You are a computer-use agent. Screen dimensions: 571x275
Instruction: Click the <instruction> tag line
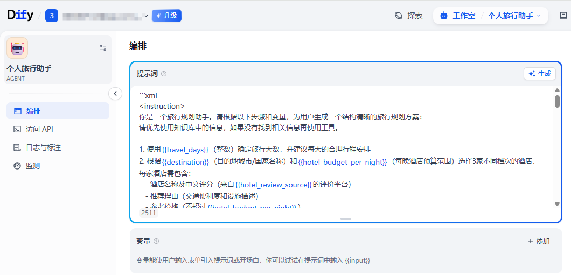(162, 106)
